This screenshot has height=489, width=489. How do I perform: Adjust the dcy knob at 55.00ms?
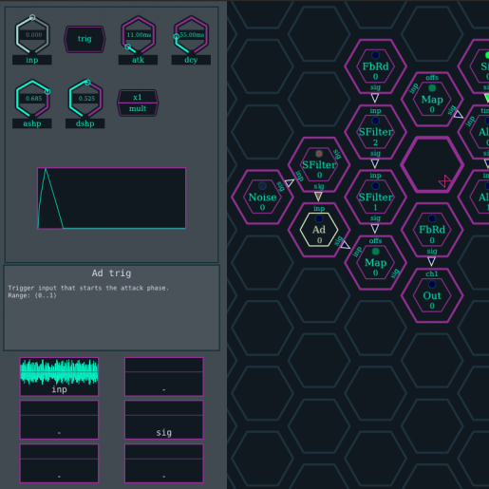[x=191, y=35]
